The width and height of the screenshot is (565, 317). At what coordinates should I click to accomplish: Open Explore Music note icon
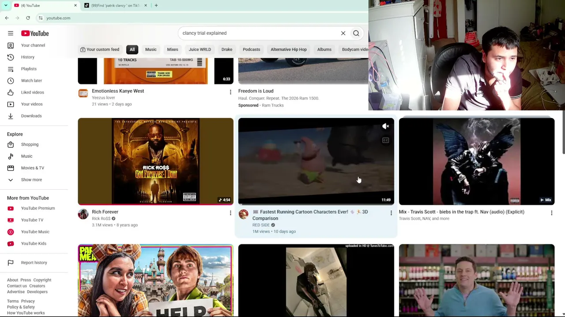click(x=11, y=156)
